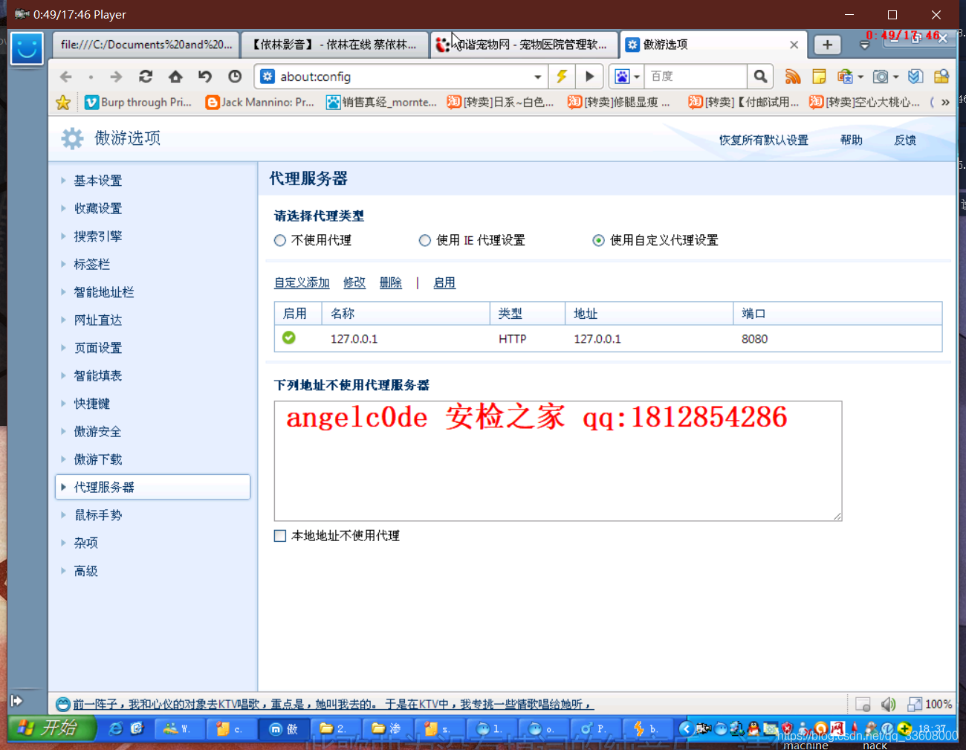
Task: Open the Maxthon download manager icon
Action: (915, 76)
